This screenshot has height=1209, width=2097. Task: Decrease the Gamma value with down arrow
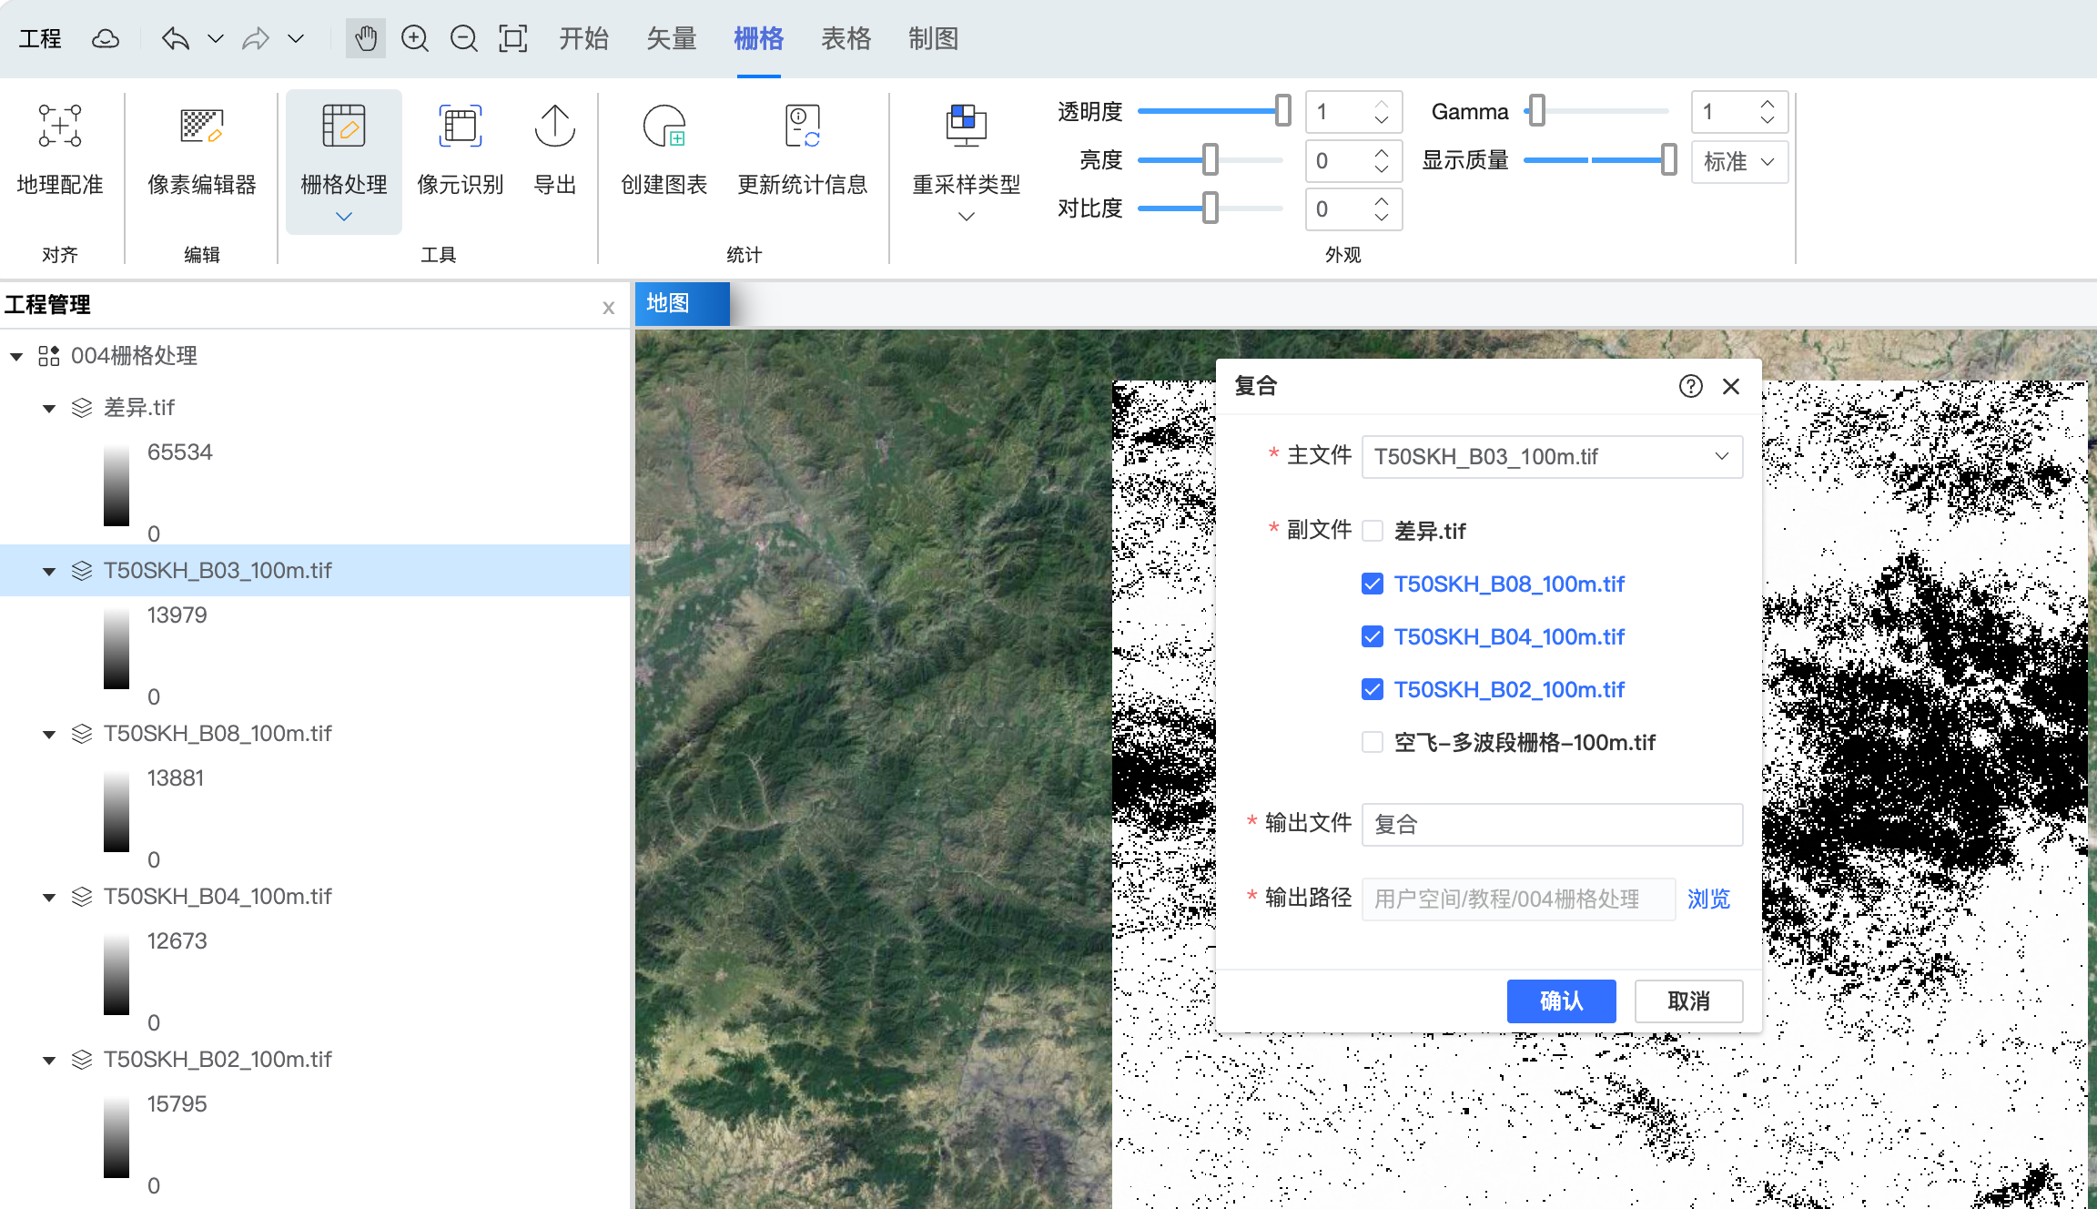1768,120
